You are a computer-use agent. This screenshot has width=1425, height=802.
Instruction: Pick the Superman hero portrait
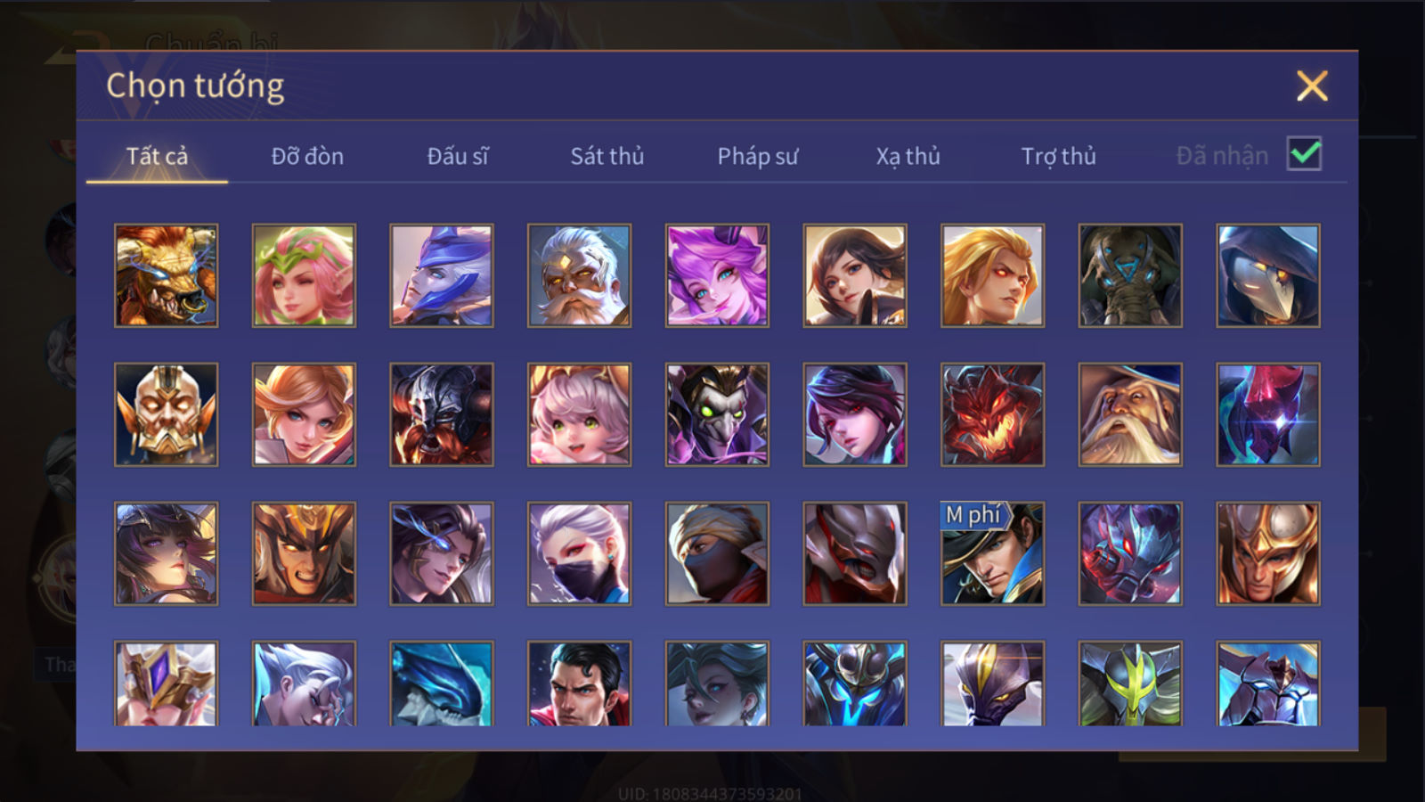pyautogui.click(x=579, y=683)
